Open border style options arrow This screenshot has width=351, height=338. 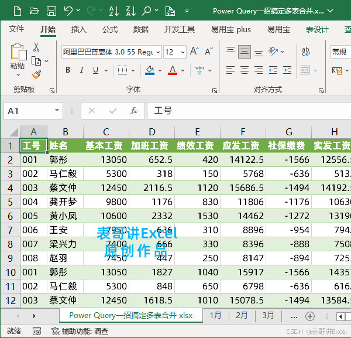(x=133, y=71)
